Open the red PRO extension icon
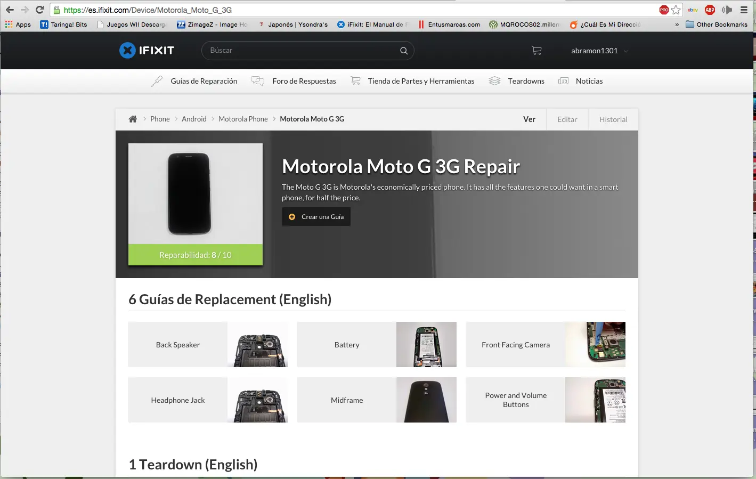 pyautogui.click(x=664, y=10)
